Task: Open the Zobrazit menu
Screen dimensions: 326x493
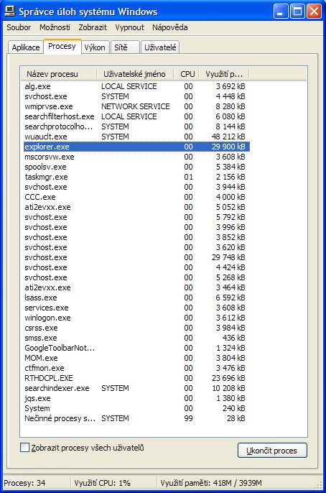Action: (93, 27)
